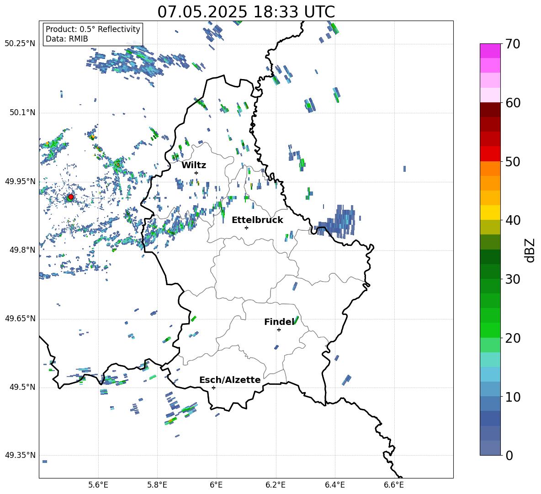Click the 20 tick on the colorbar
Image resolution: width=541 pixels, height=494 pixels.
[513, 338]
